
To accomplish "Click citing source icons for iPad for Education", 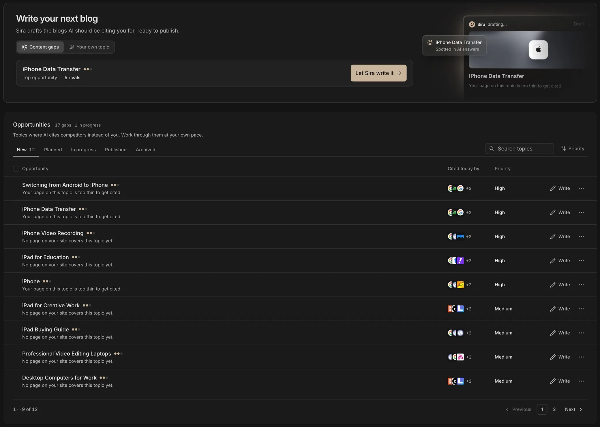I will coord(456,261).
